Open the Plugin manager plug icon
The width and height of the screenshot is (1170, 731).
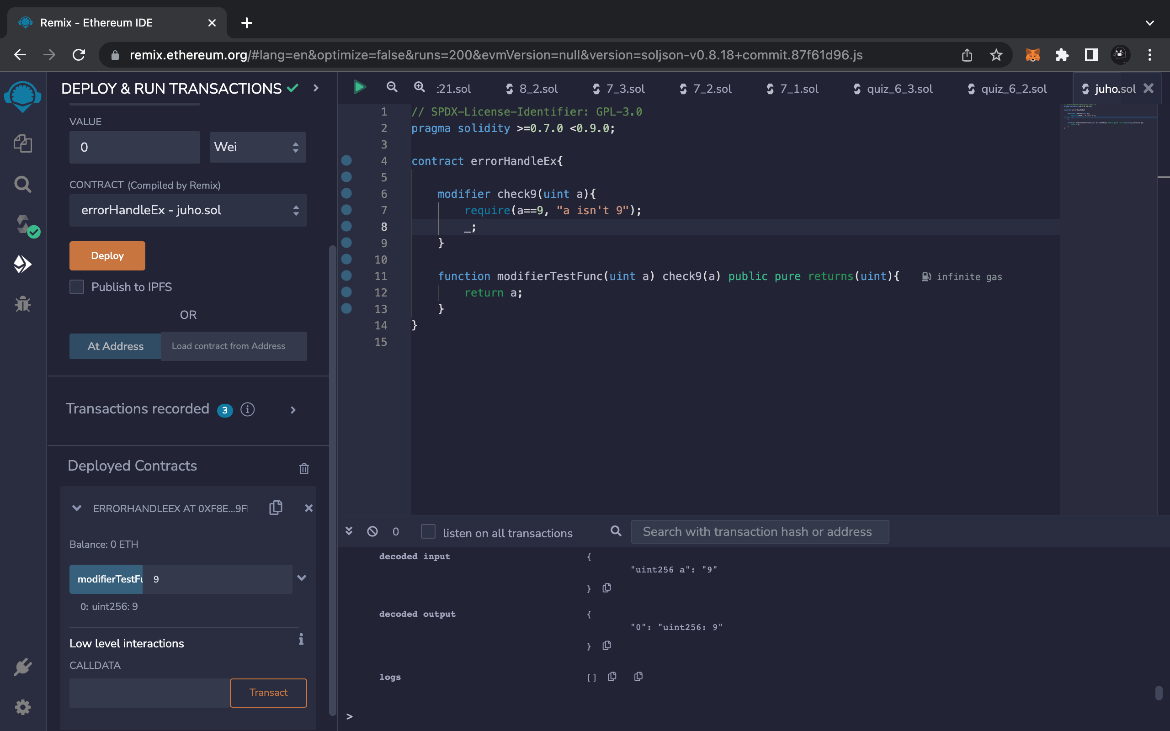[23, 667]
